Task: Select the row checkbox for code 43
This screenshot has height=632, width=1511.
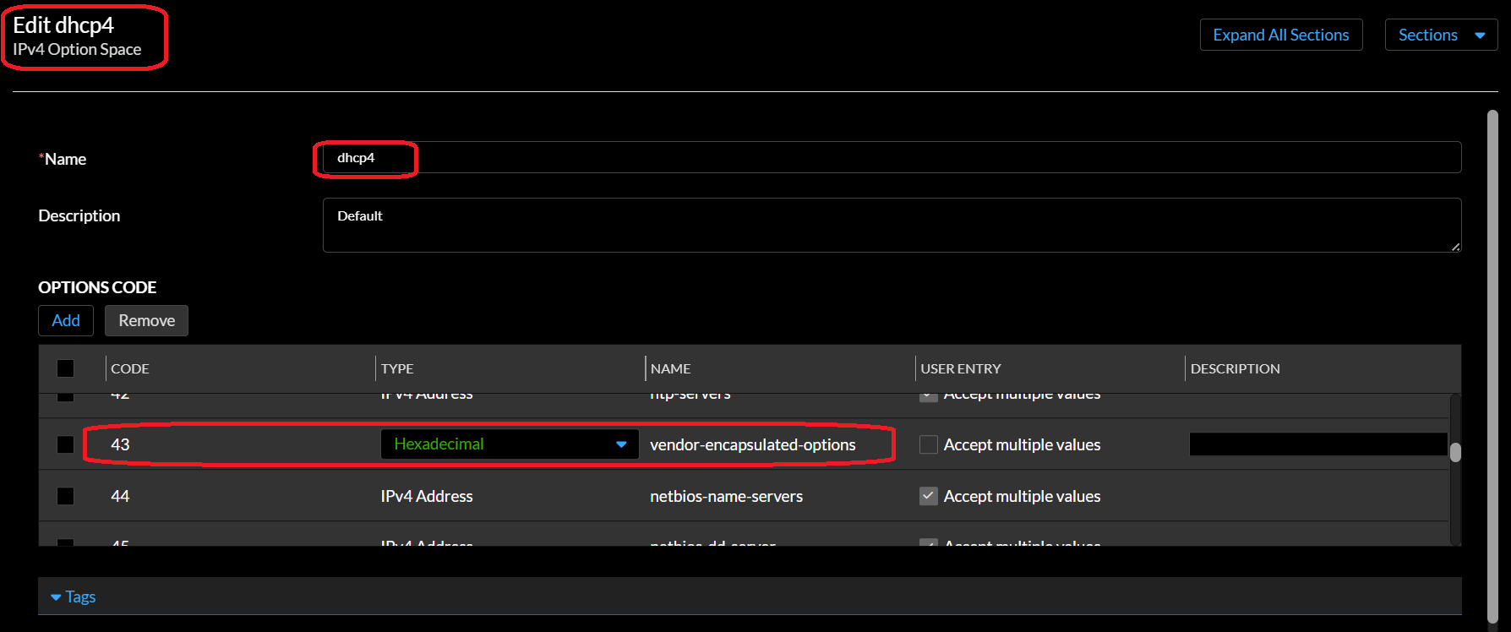Action: click(65, 444)
